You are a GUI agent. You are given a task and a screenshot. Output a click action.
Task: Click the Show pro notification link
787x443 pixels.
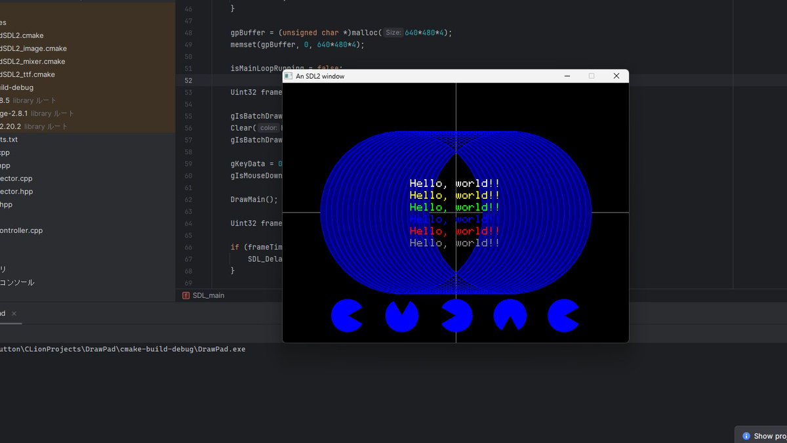tap(770, 436)
